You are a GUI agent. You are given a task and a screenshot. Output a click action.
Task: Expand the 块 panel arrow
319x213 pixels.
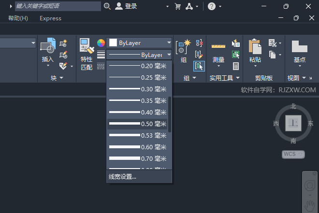point(61,78)
